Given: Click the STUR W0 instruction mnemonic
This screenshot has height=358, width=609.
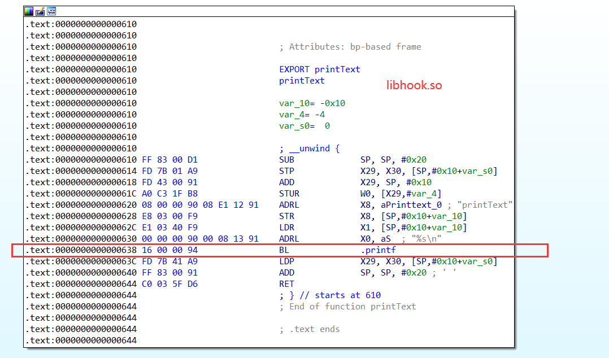Looking at the screenshot, I should tap(289, 194).
